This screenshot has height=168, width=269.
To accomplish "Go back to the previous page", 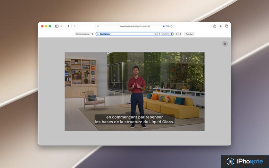I will pyautogui.click(x=68, y=26).
